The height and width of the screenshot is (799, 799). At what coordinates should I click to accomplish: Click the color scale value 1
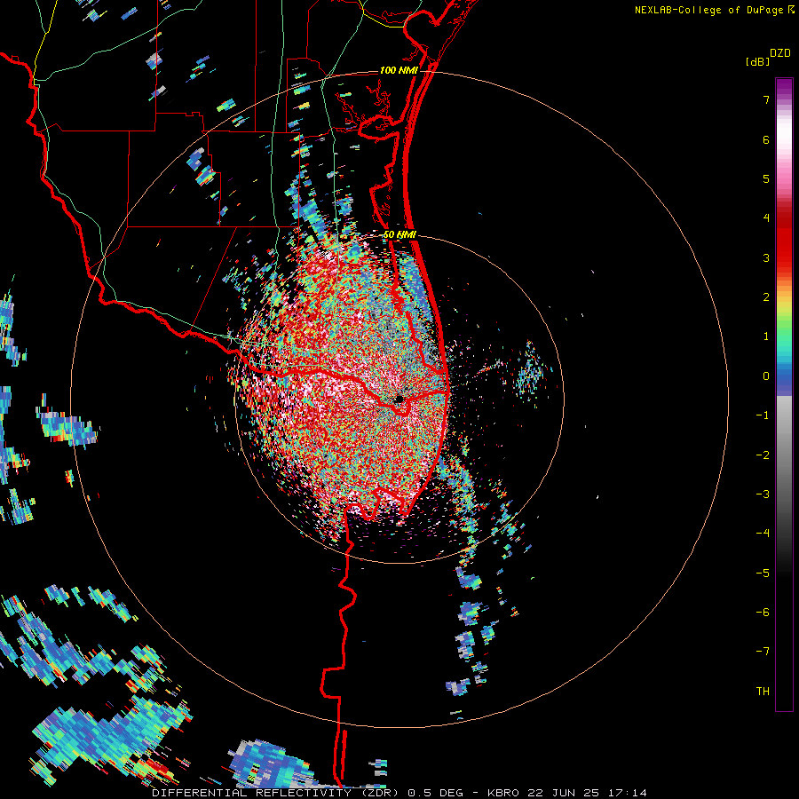click(766, 336)
